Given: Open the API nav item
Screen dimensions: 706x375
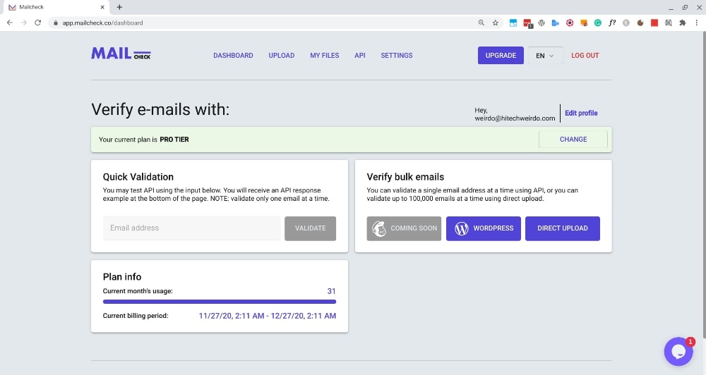Looking at the screenshot, I should click(360, 55).
